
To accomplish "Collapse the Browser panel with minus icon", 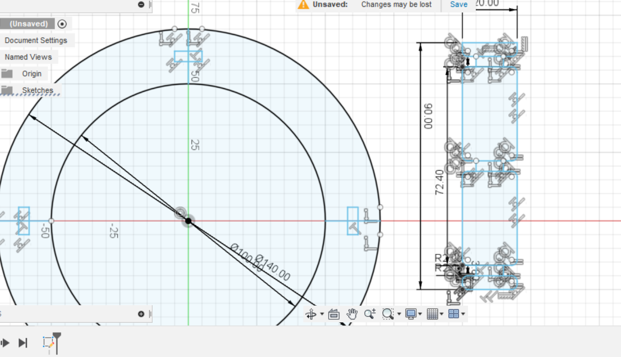I will pos(141,5).
